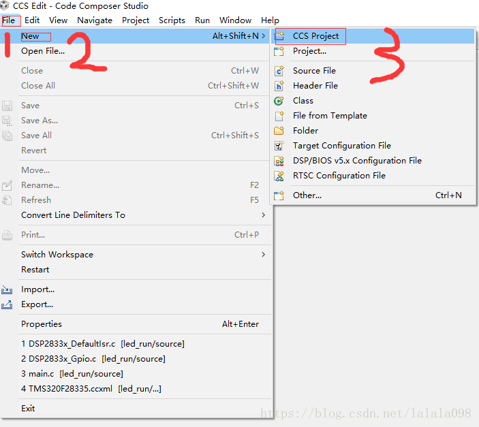Select DSP/BIOS v5.x Configuration File
The height and width of the screenshot is (427, 479).
(373, 161)
